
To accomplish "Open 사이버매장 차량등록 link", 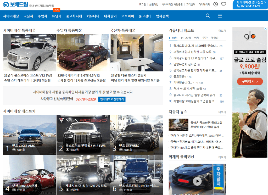I will 172,4.
